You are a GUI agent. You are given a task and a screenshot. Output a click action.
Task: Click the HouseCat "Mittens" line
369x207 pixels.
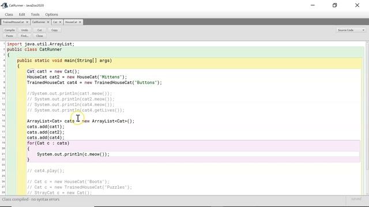(77, 77)
